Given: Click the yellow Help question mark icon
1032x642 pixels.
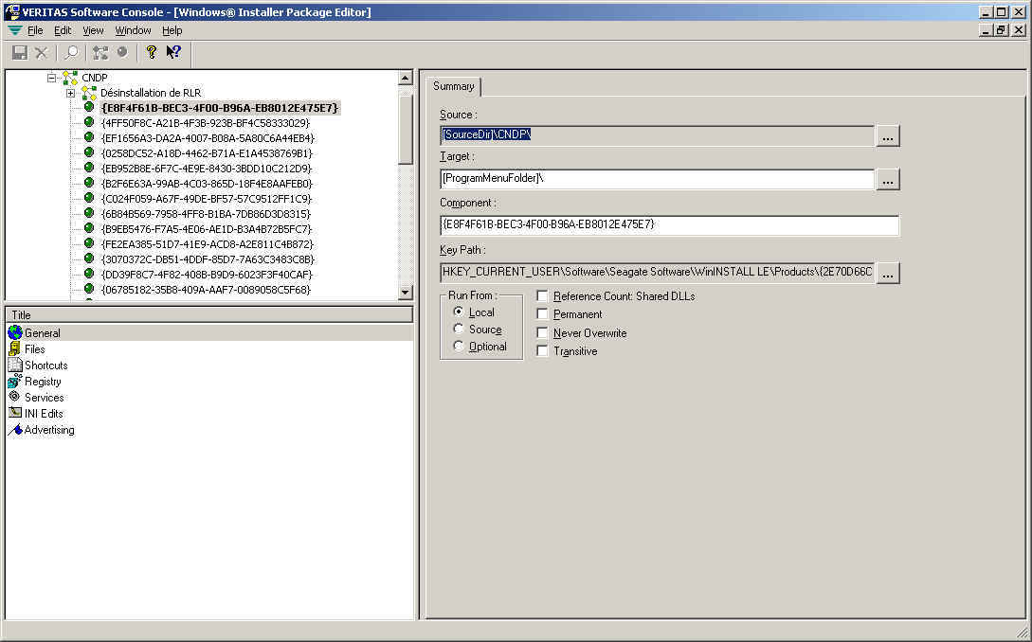Looking at the screenshot, I should (152, 52).
